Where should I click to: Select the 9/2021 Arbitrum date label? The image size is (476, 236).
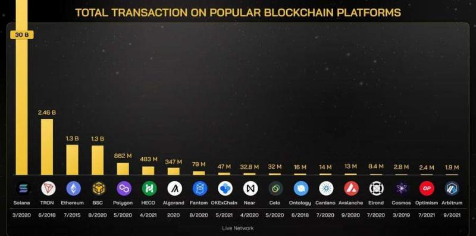pos(452,215)
